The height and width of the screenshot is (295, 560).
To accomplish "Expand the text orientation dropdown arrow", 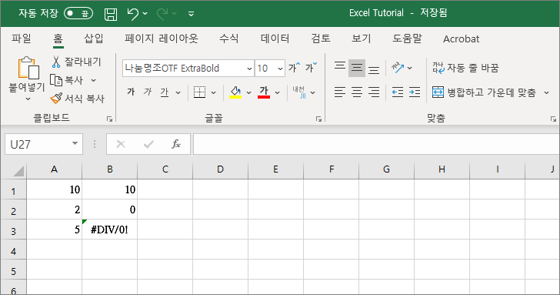I will (x=410, y=68).
